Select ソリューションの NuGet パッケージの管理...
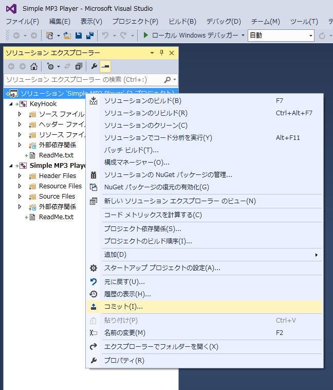Image resolution: width=333 pixels, height=390 pixels. [205, 175]
